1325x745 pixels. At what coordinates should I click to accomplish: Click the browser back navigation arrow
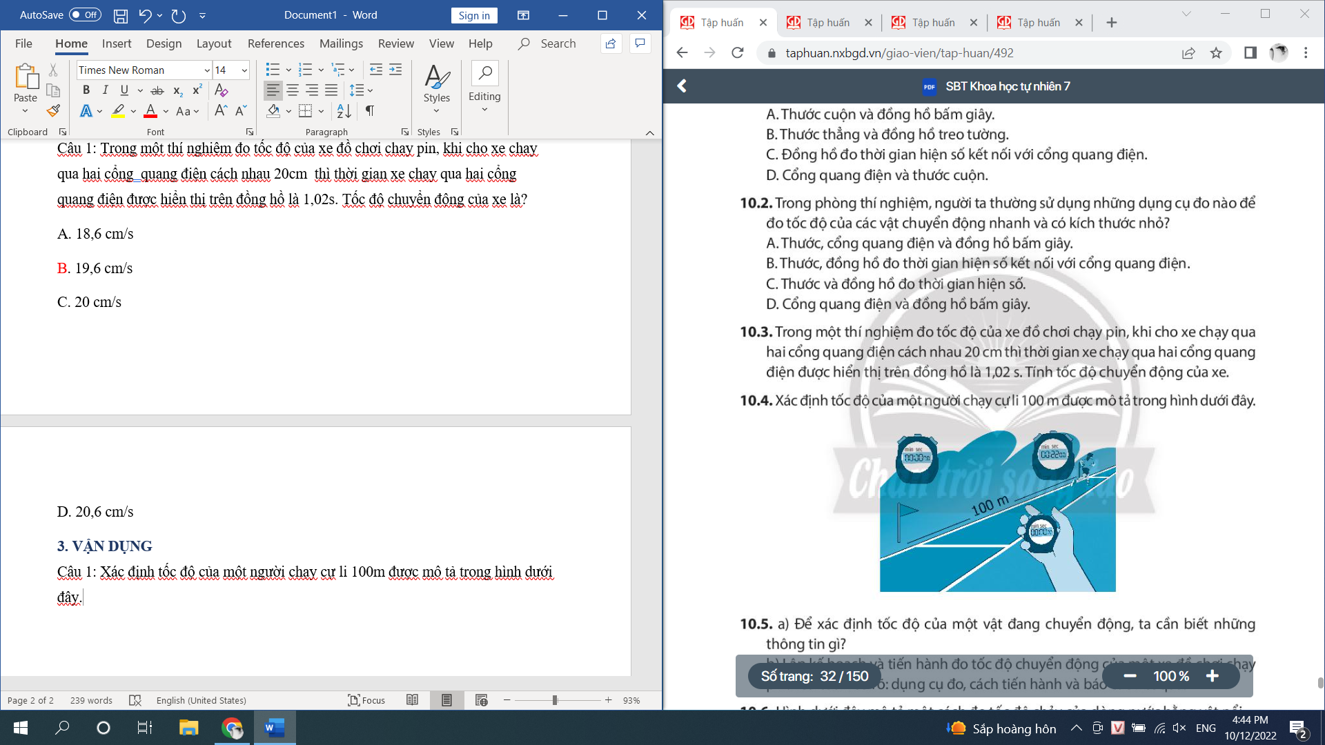683,52
